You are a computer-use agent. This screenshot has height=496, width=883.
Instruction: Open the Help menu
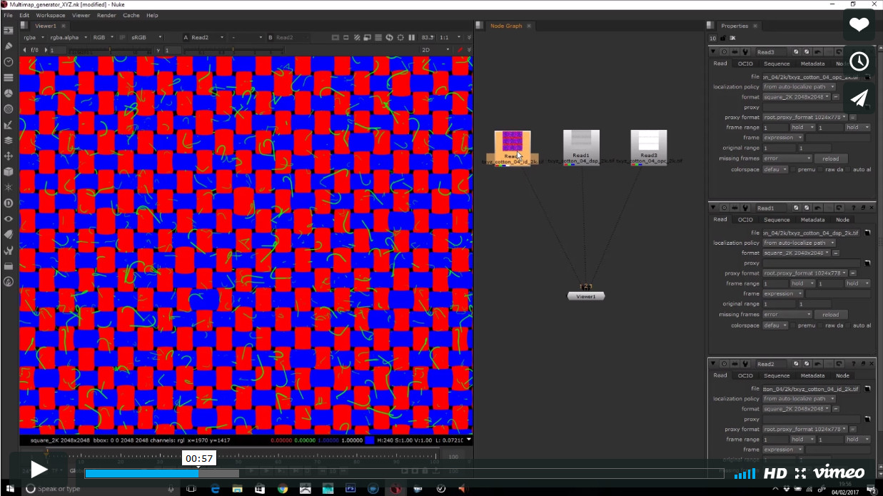pyautogui.click(x=152, y=15)
